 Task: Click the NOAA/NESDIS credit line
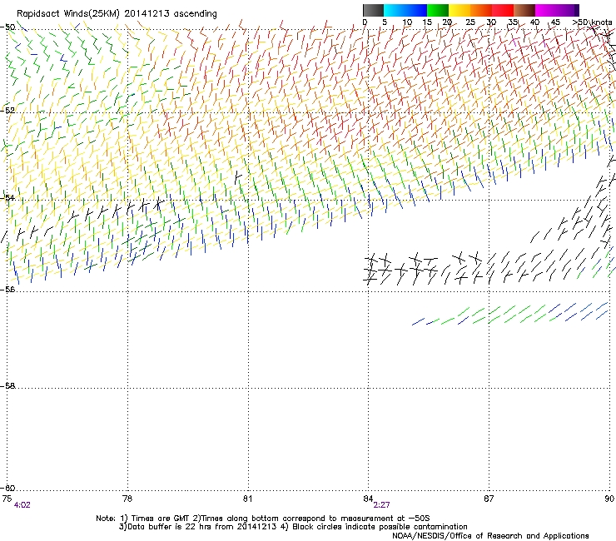click(490, 536)
